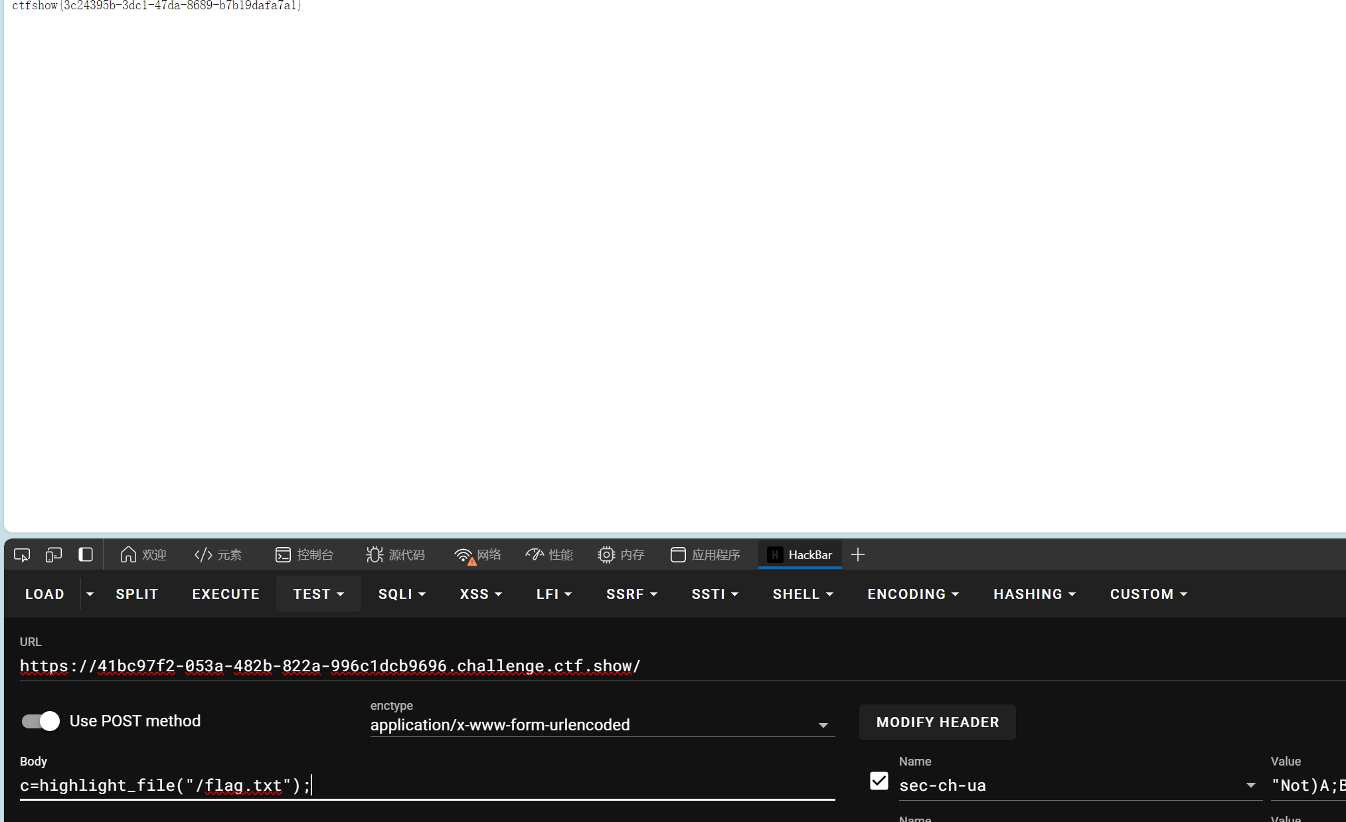Click the EXECUTE button
The height and width of the screenshot is (822, 1346).
[x=226, y=594]
